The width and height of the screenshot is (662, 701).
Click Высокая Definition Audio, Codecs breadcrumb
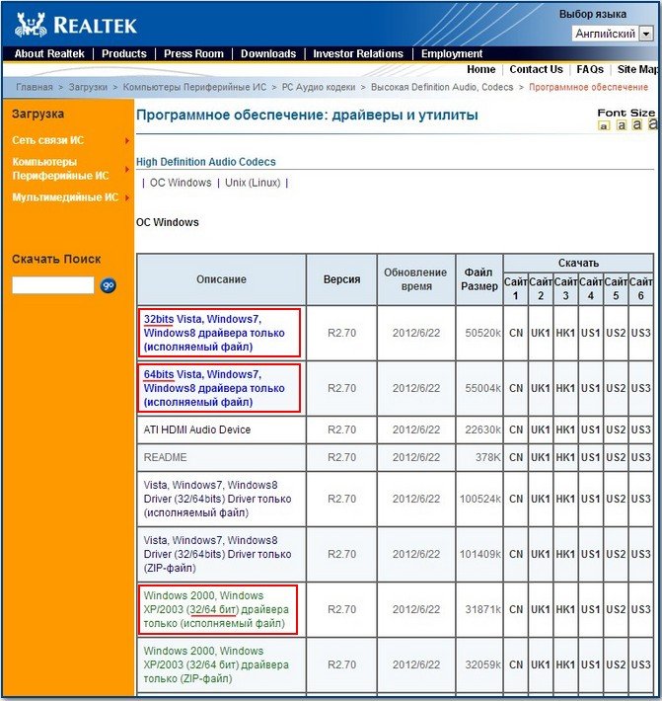point(442,87)
